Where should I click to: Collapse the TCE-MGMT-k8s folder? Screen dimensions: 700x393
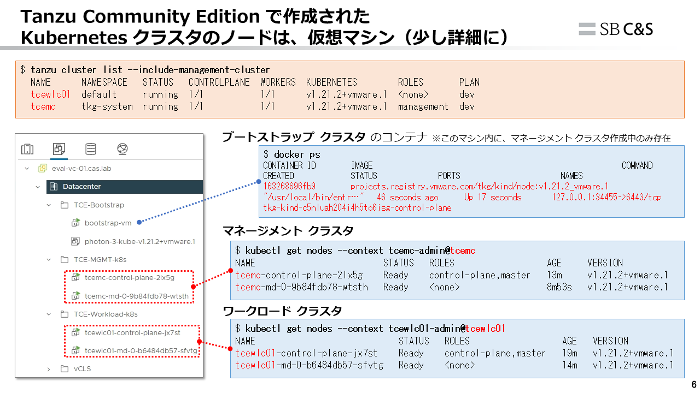click(x=49, y=259)
